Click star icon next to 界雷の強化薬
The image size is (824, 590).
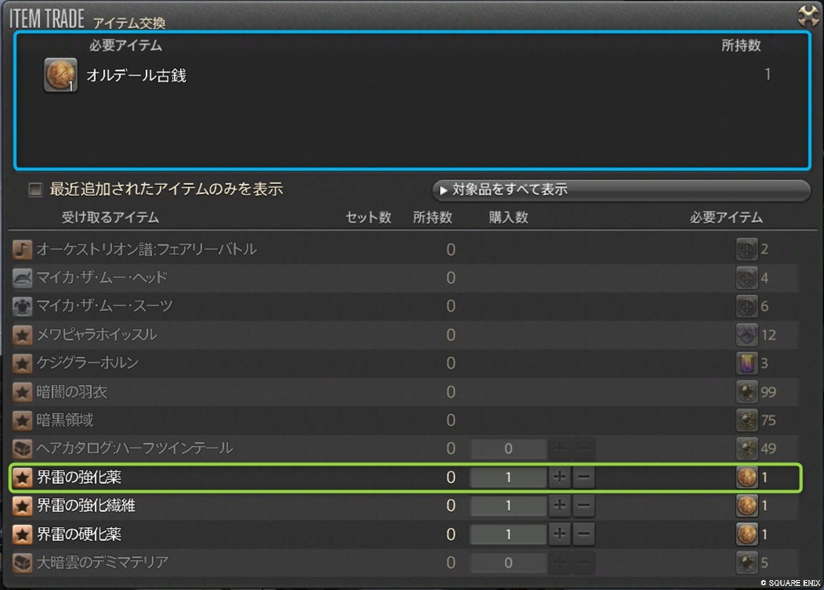tap(22, 477)
